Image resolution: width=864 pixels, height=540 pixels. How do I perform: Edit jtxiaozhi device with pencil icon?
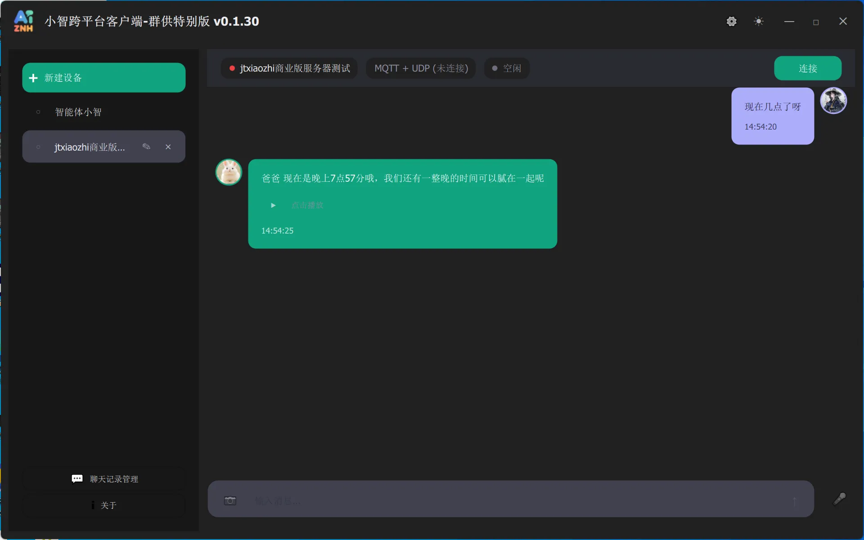tap(146, 147)
